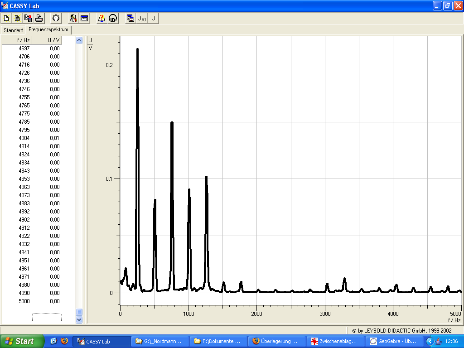Switch to the Standard tab
This screenshot has height=348, width=464.
pos(14,30)
